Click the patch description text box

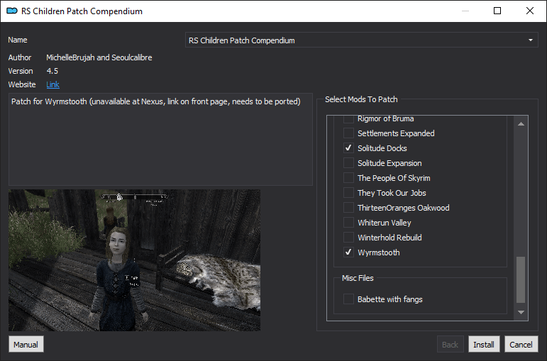tap(160, 139)
